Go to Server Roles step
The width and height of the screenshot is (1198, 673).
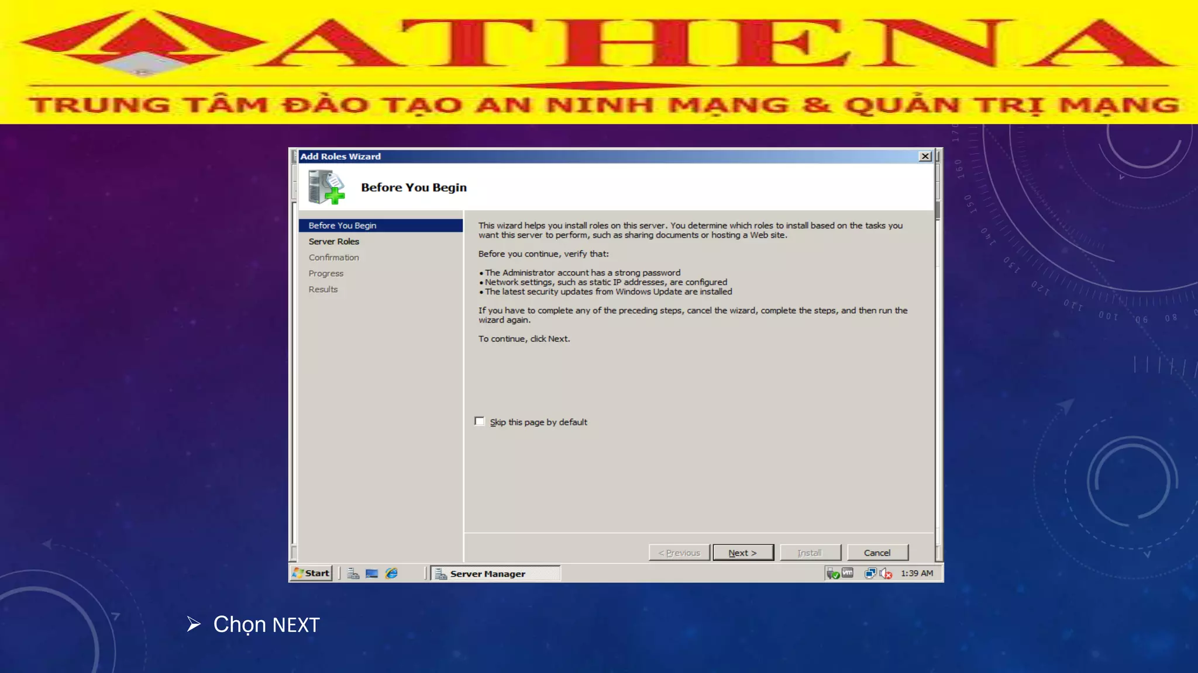click(334, 241)
